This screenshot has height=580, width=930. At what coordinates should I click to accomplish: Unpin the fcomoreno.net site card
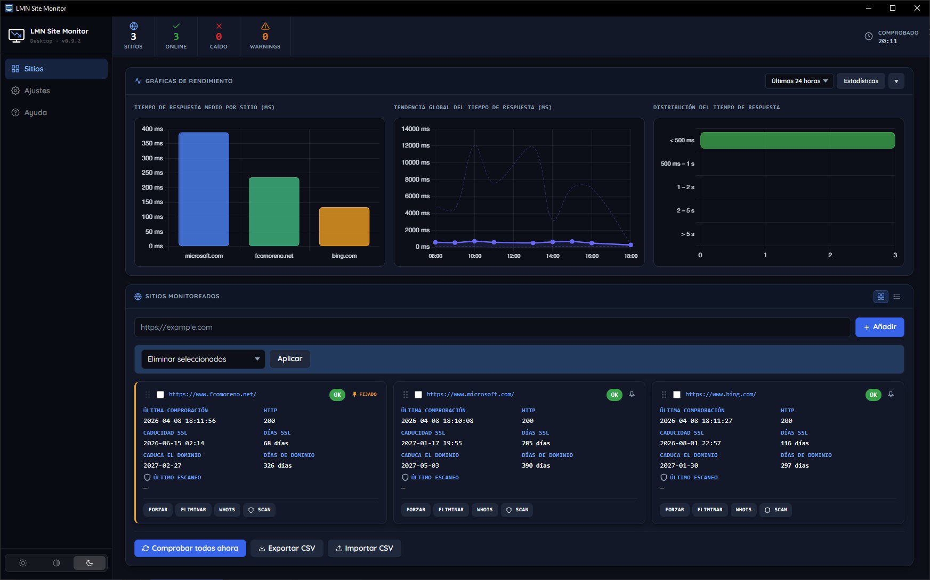point(365,395)
